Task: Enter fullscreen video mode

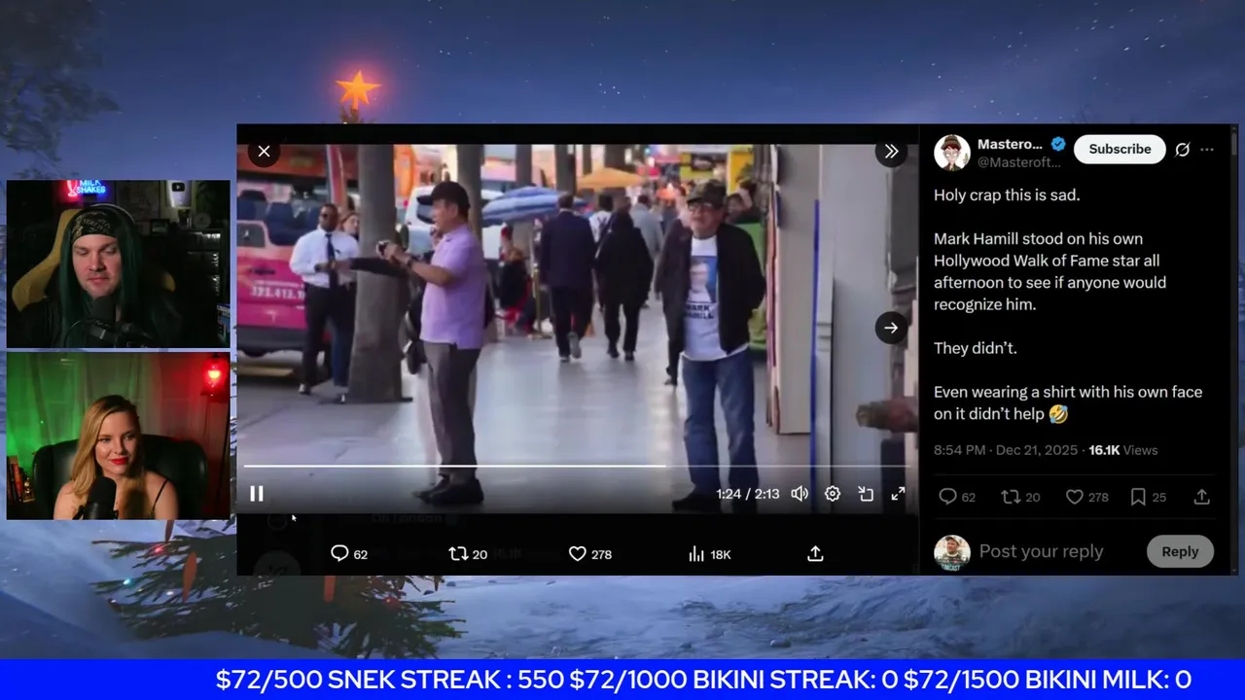Action: [x=898, y=494]
